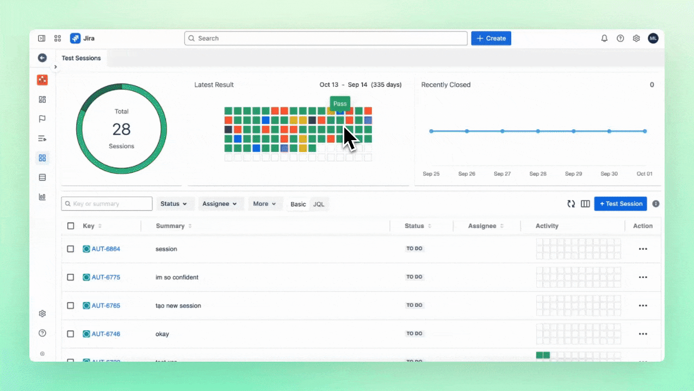Screen dimensions: 694x391
Task: Open the red dice test app icon
Action: coord(42,80)
